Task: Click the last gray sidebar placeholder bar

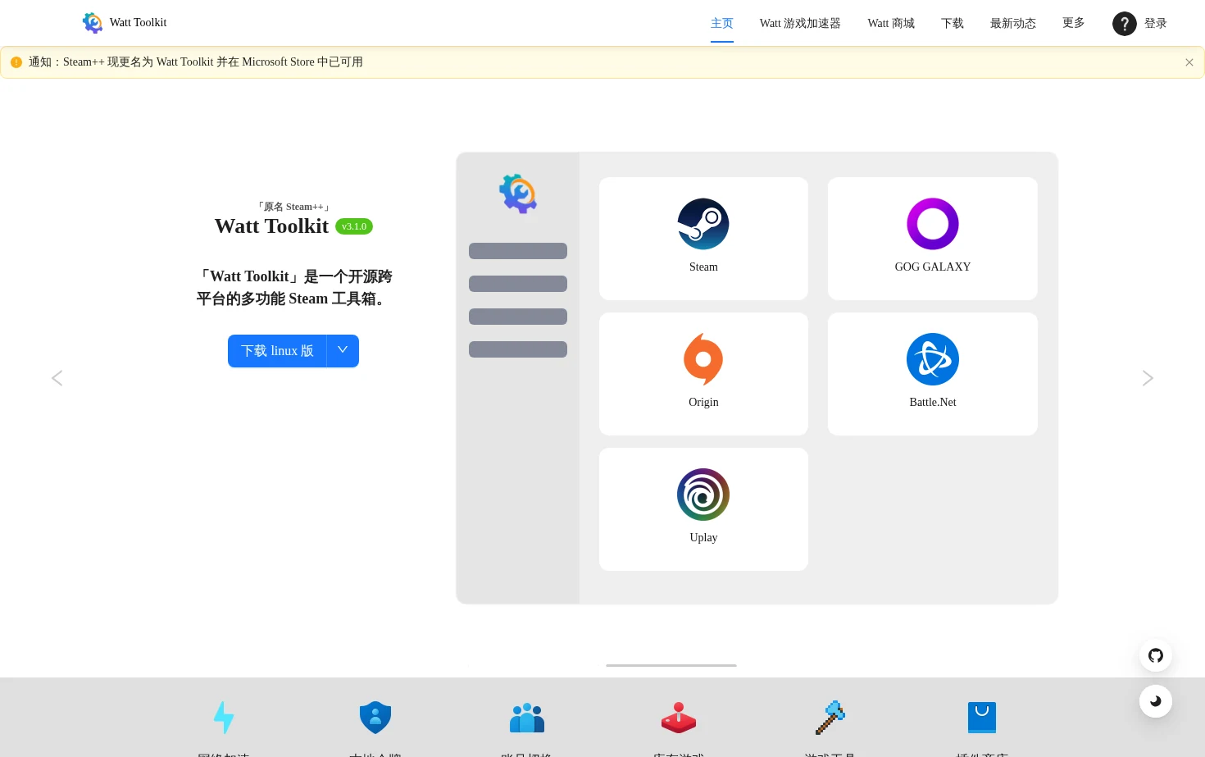Action: [518, 349]
